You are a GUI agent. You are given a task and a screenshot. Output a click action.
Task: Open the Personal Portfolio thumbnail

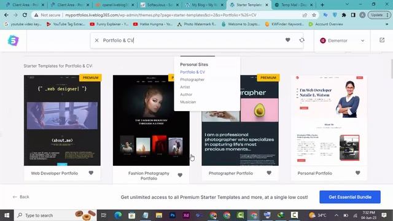click(x=329, y=120)
